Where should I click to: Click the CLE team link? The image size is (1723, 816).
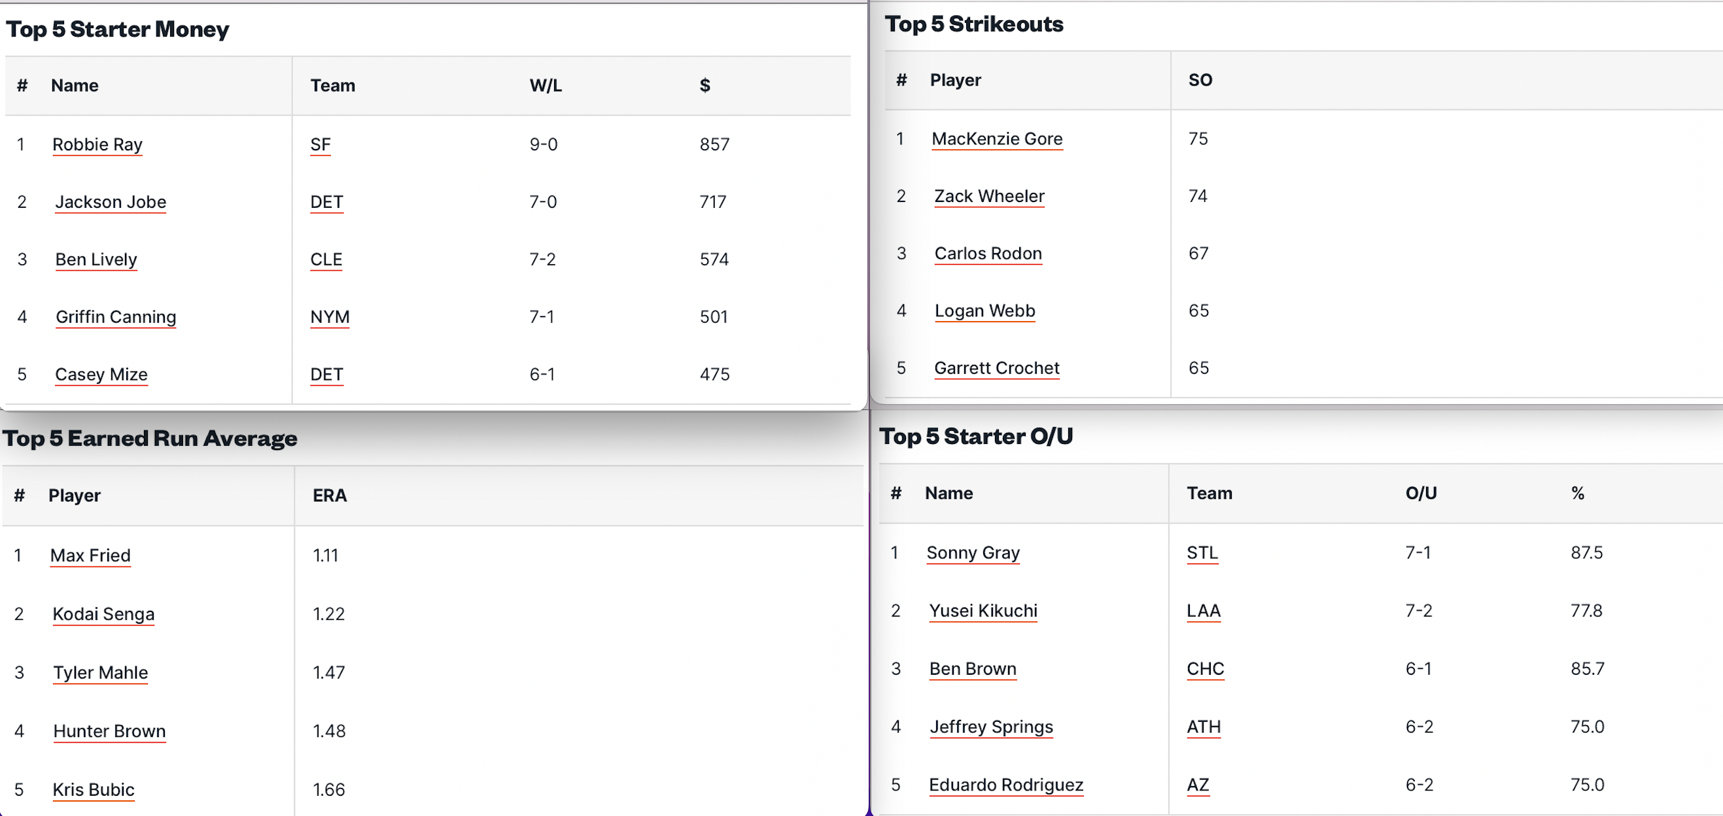click(326, 260)
